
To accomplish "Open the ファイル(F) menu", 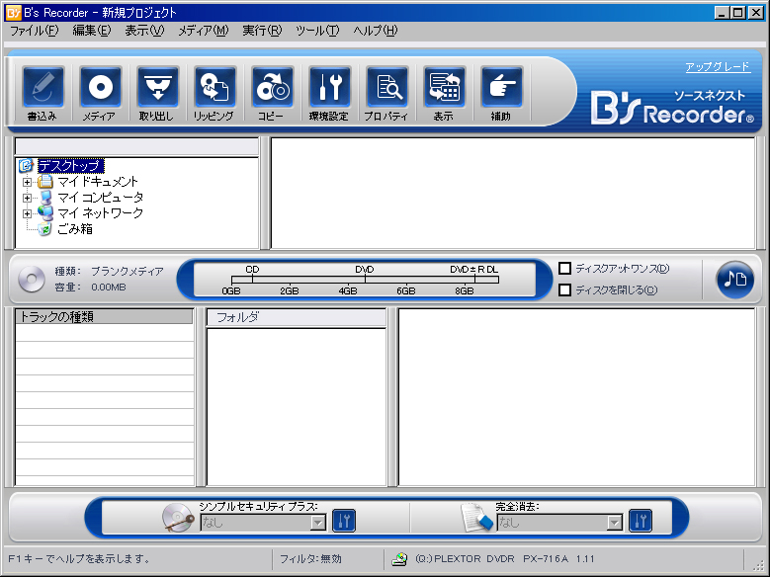I will [35, 31].
